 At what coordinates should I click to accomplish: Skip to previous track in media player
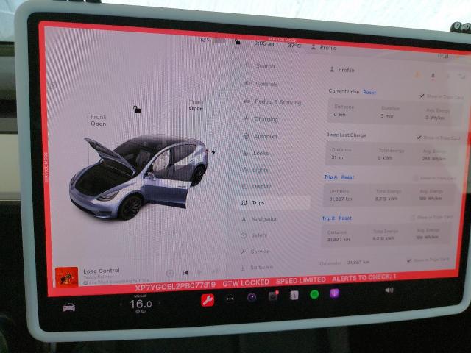185,272
